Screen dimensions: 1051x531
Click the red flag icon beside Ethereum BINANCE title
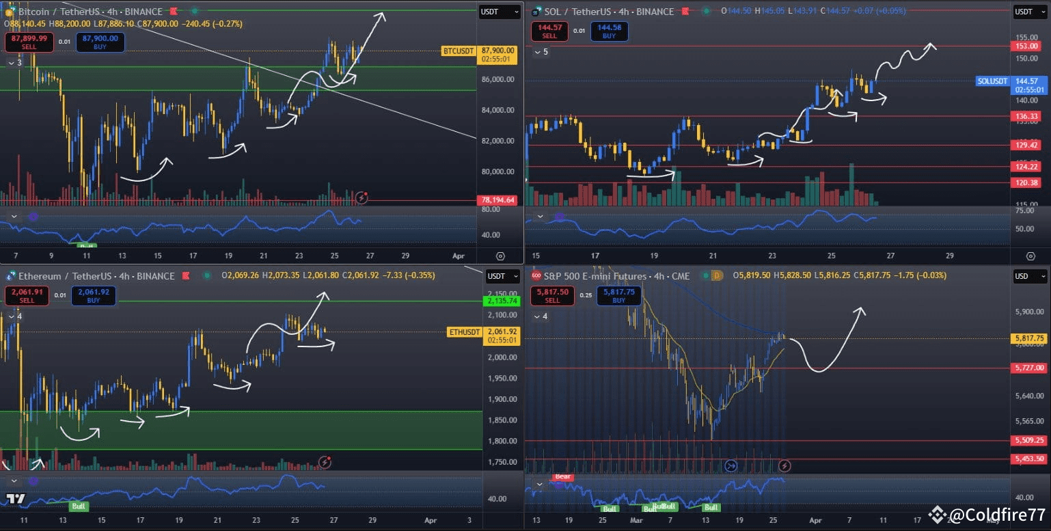[187, 276]
